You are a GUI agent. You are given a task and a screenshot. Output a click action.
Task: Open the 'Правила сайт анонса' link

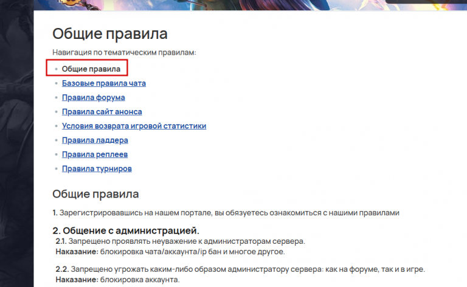[102, 112]
